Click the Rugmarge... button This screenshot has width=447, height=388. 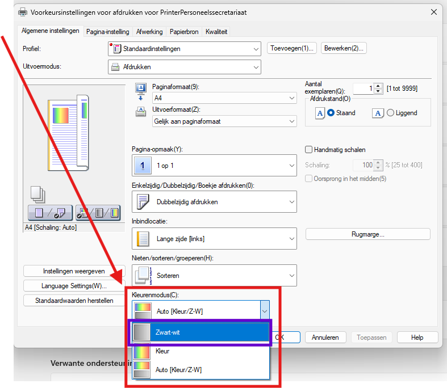(367, 234)
